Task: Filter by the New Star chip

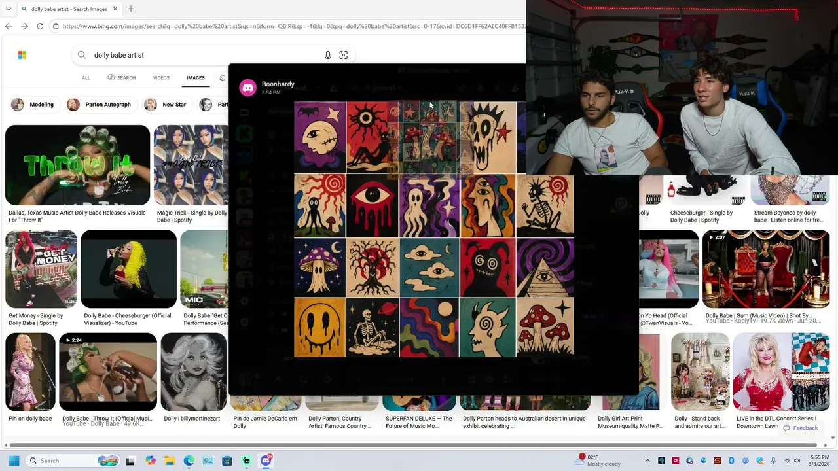Action: [x=166, y=105]
